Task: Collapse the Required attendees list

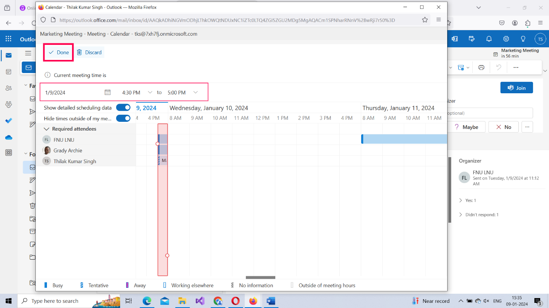Action: point(47,129)
